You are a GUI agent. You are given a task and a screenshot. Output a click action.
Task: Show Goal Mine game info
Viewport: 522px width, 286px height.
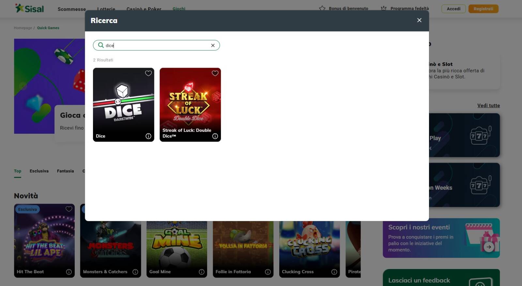coord(202,272)
